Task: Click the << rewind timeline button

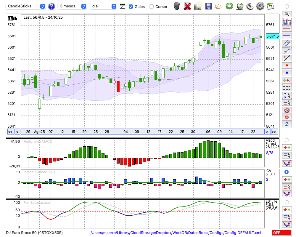Action: coord(10,132)
